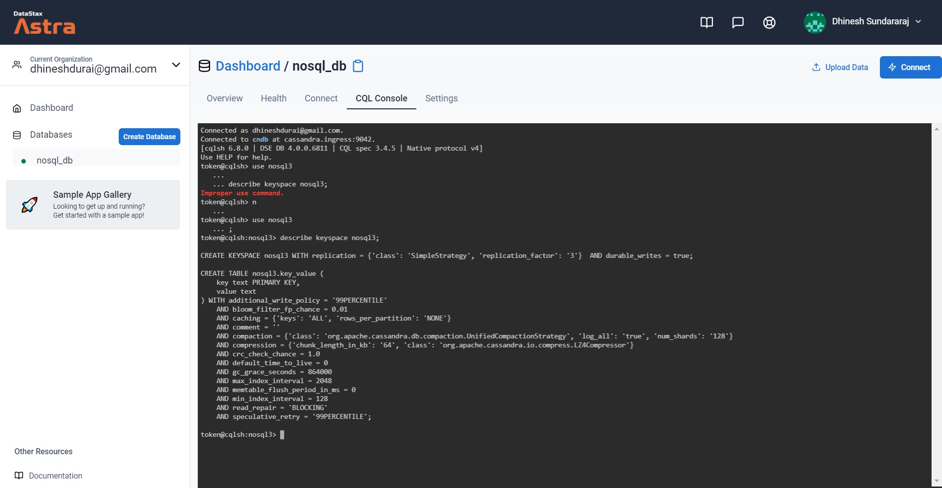Click the green status dot beside nosql_db

[23, 161]
